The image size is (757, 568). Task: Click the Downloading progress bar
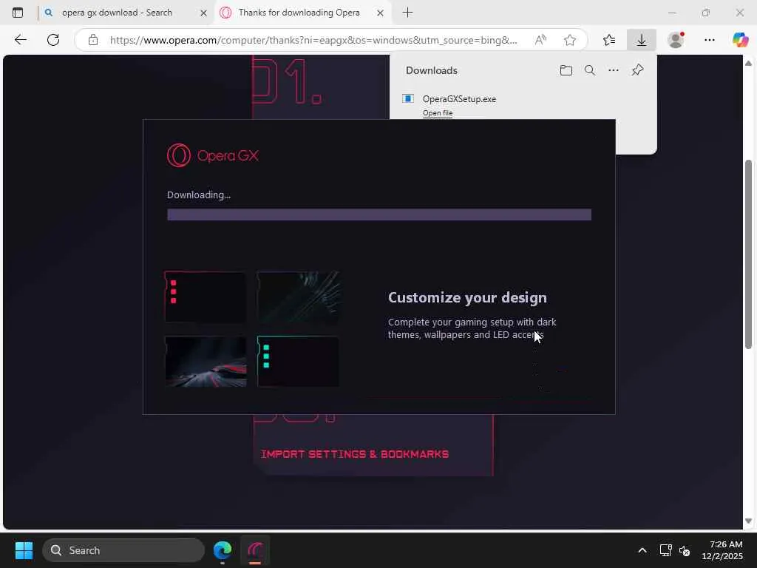point(379,214)
